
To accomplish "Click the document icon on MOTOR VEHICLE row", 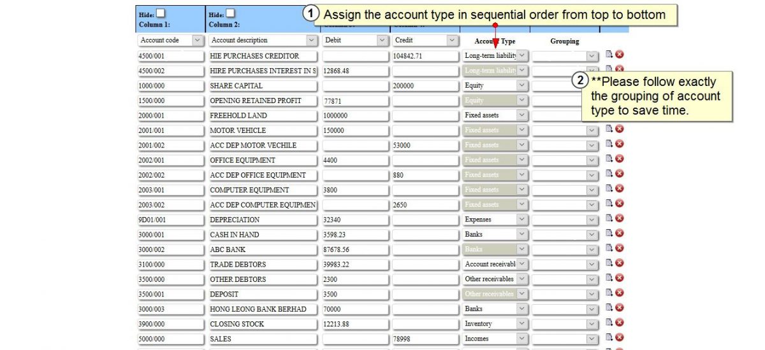I will pos(609,129).
